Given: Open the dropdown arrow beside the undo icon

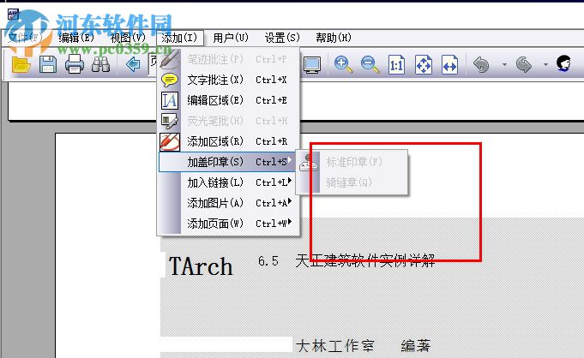Looking at the screenshot, I should [504, 65].
